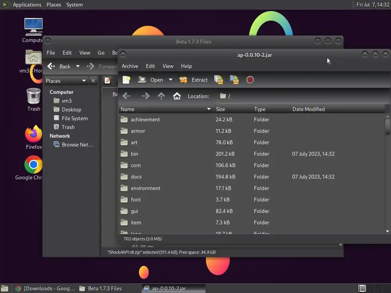Switch to Downloads Google Chrome taskbar item

pyautogui.click(x=45, y=288)
